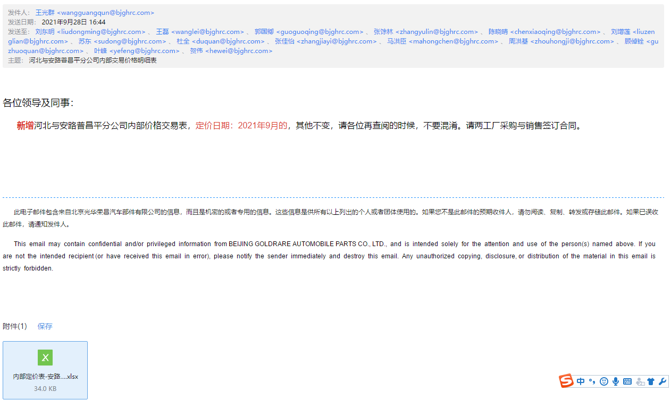Open the skin shirt icon
Screen dimensions: 671x409
coord(651,381)
